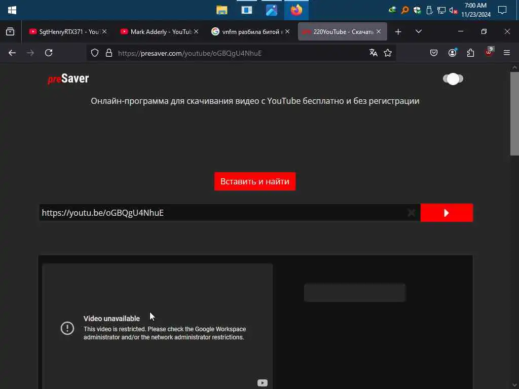This screenshot has height=389, width=519.
Task: Focus the presaver.com address bar
Action: click(240, 53)
